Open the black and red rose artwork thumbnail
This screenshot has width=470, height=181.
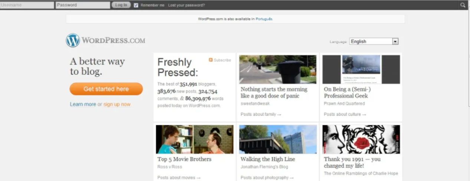pyautogui.click(x=361, y=139)
